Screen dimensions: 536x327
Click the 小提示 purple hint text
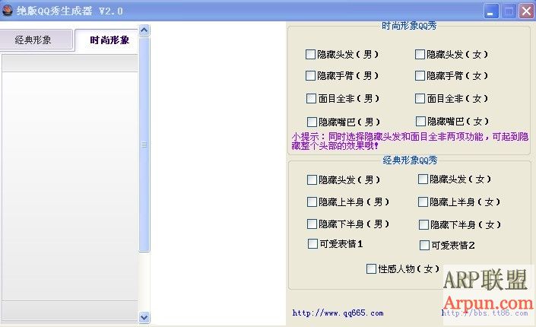point(410,141)
